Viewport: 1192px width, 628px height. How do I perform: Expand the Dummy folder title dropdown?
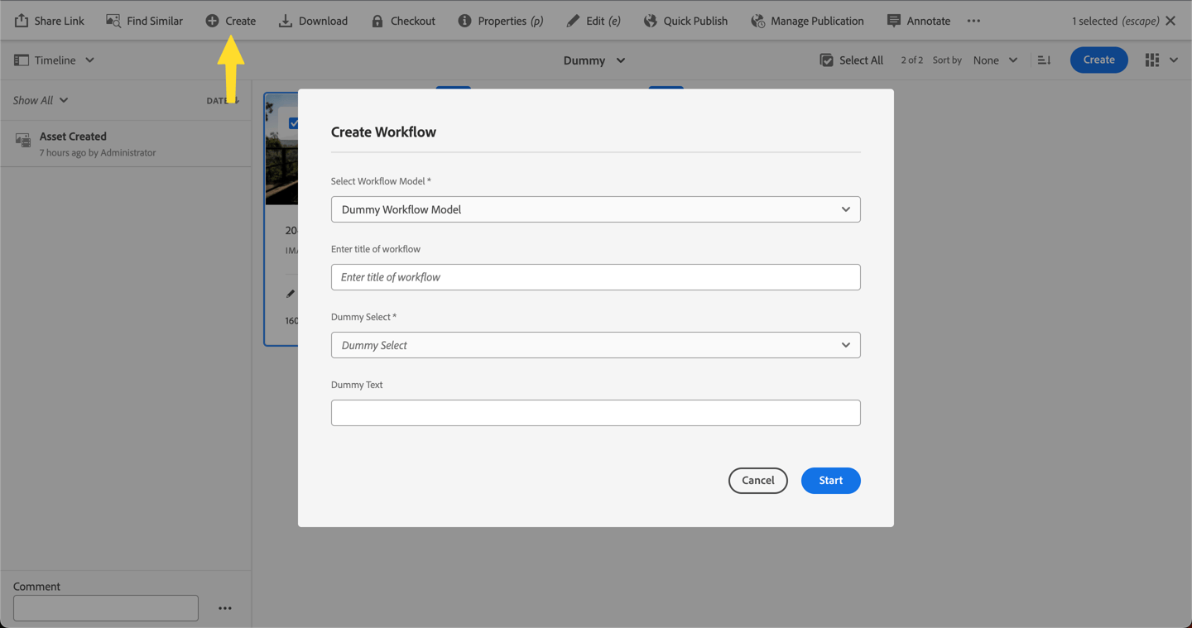click(594, 60)
